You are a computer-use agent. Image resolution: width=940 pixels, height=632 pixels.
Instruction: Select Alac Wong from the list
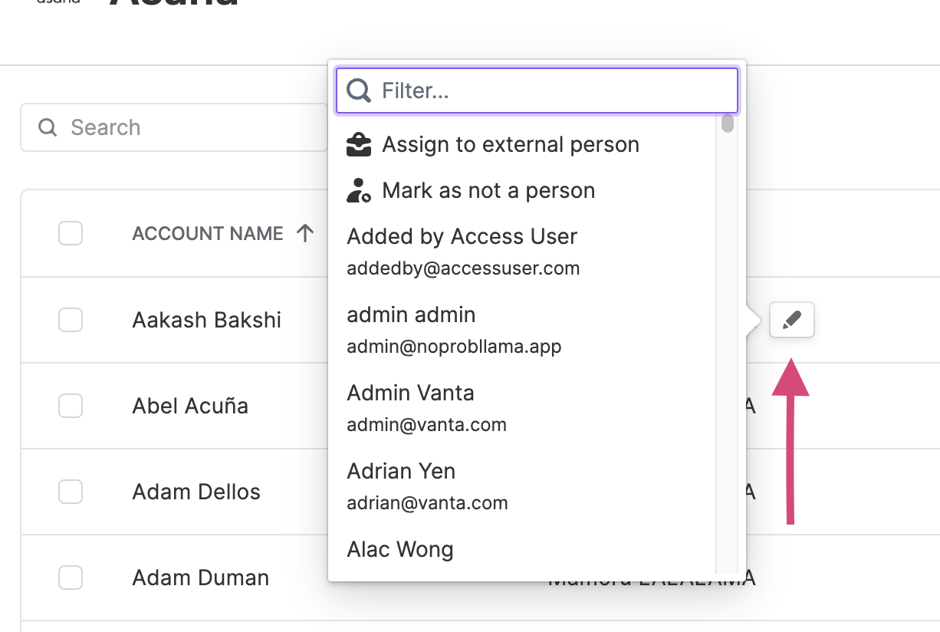tap(525, 551)
